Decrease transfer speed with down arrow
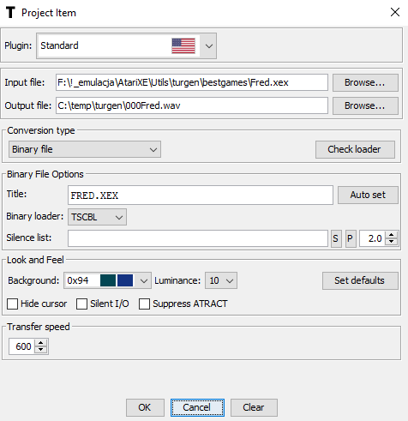 coord(41,350)
